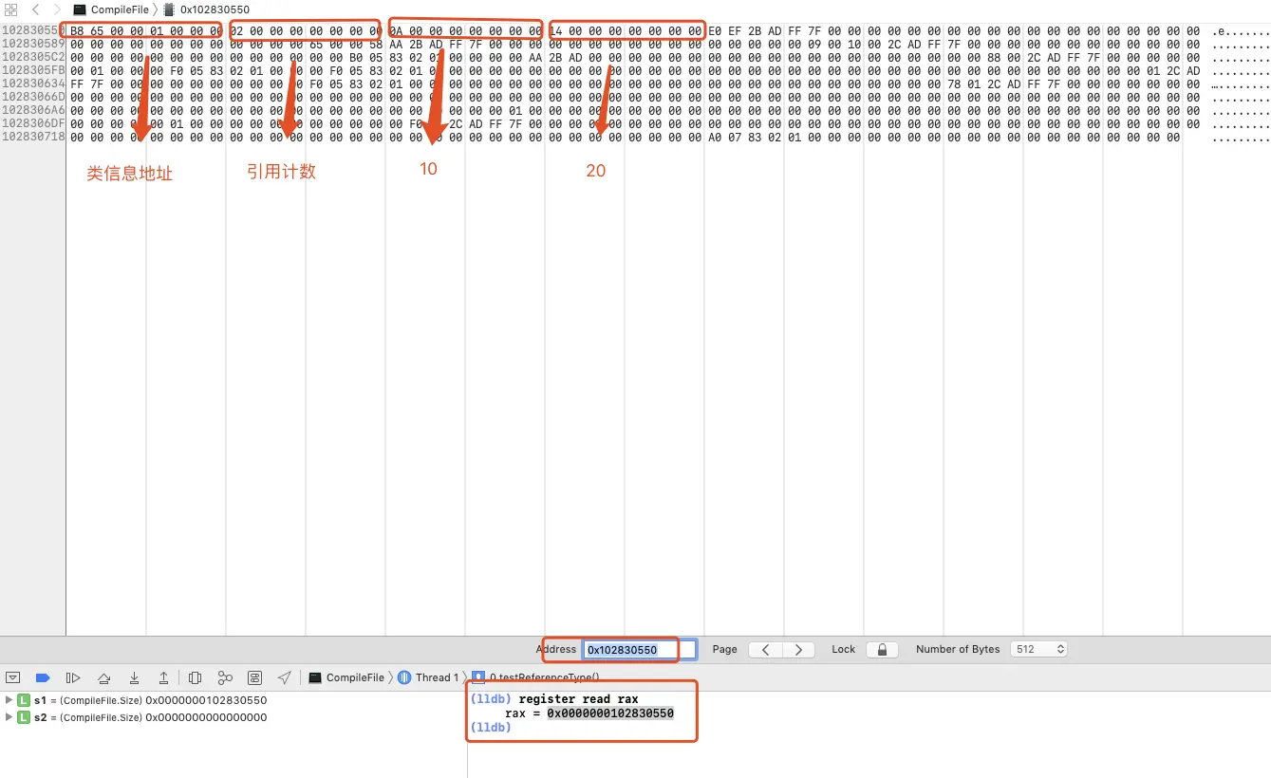This screenshot has height=778, width=1271.
Task: Select Thread 1 in debug bar
Action: point(427,677)
